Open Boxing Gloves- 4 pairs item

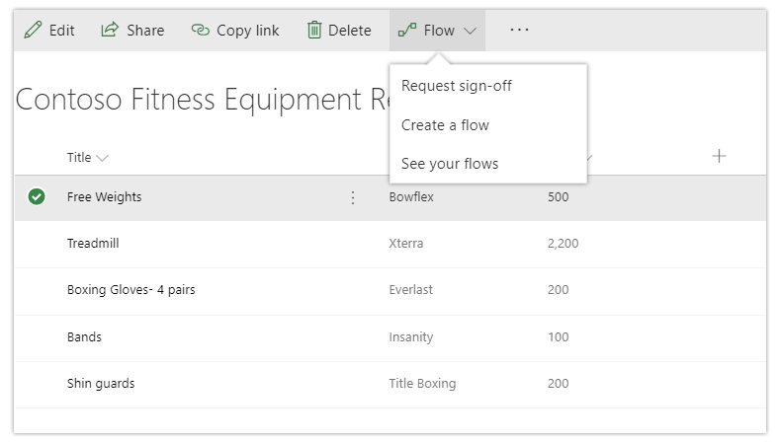click(x=130, y=290)
